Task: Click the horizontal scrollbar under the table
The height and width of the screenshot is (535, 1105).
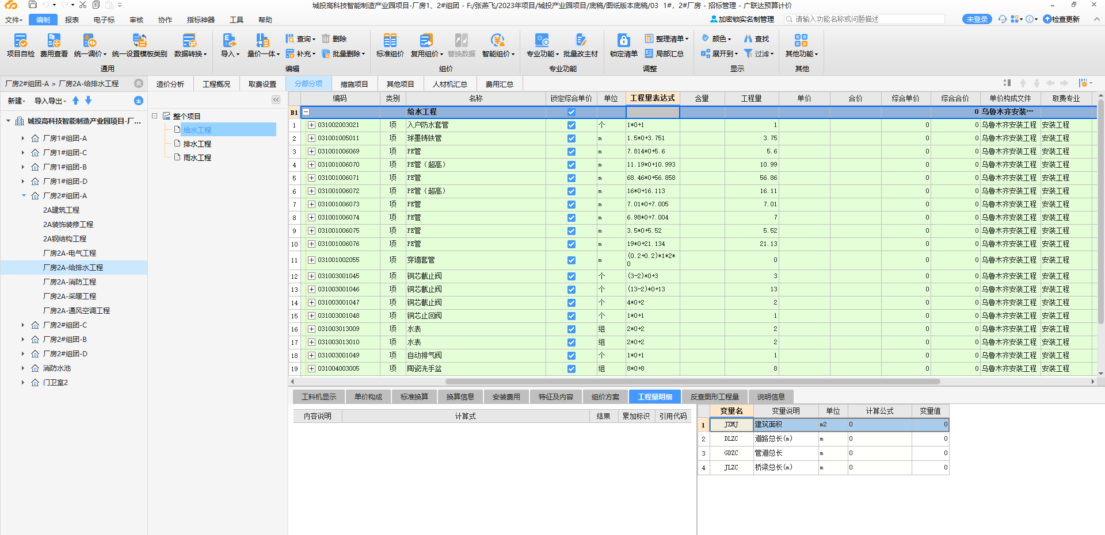Action: (692, 382)
